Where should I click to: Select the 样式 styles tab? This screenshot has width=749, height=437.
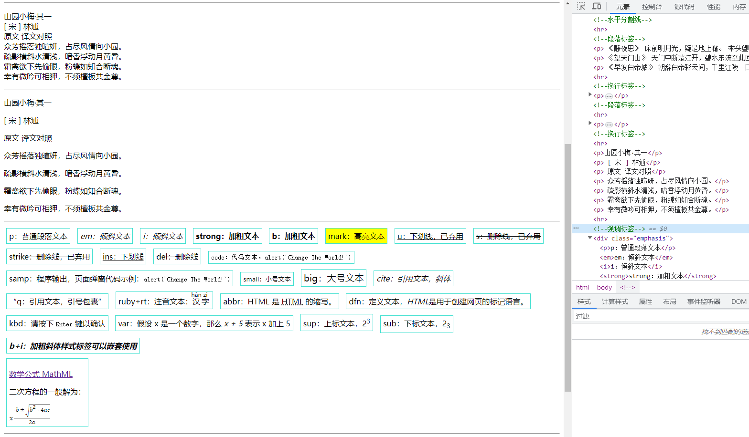[584, 302]
